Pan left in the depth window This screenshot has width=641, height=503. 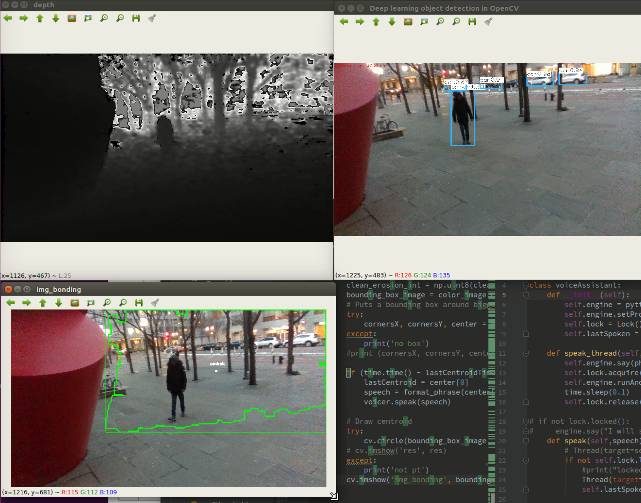pyautogui.click(x=8, y=18)
